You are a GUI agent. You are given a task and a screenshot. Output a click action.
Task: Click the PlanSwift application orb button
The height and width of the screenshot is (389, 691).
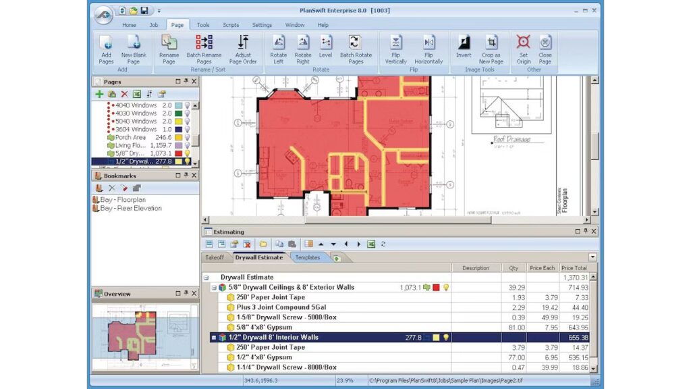[103, 15]
